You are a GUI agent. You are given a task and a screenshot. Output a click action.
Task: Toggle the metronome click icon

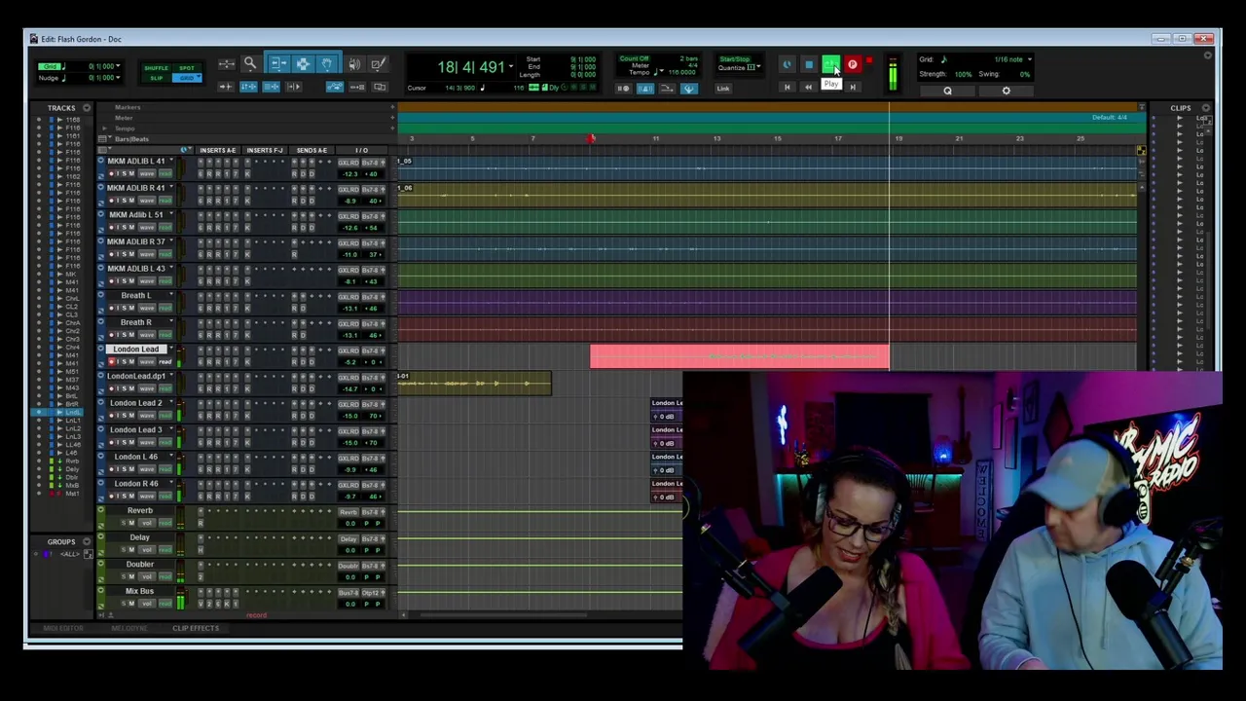click(x=644, y=89)
